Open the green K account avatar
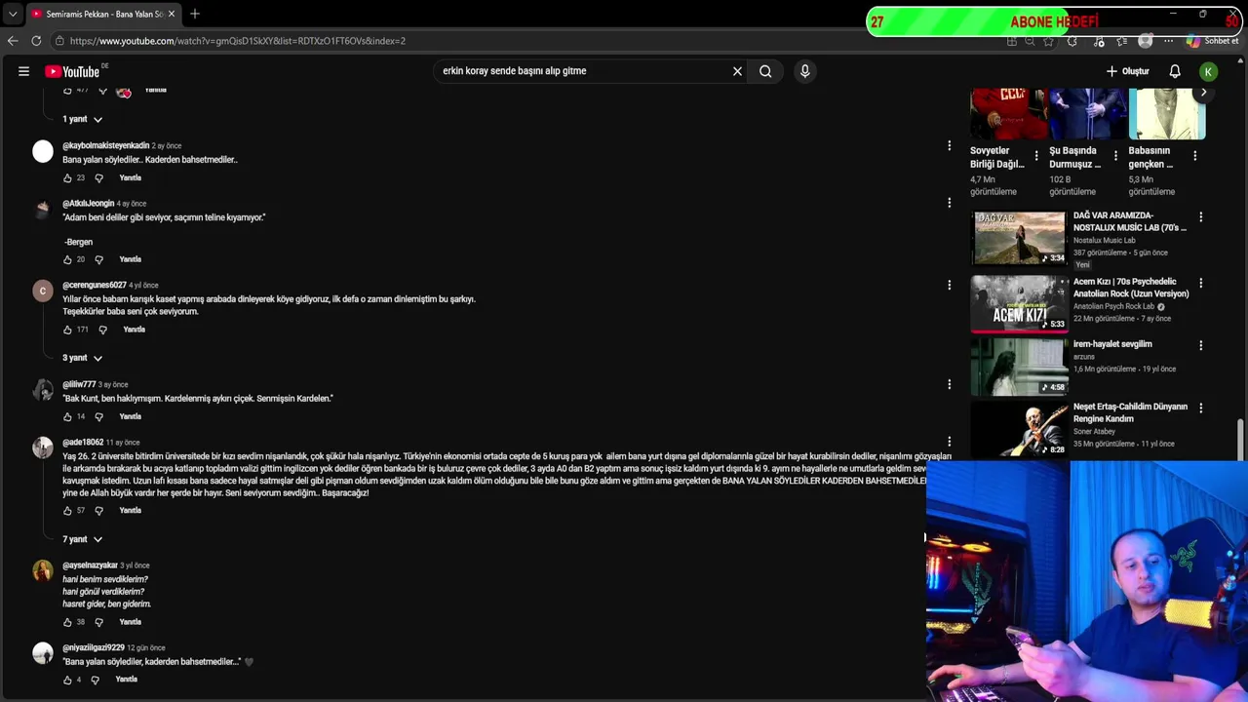Screen dimensions: 1248x702 (1208, 71)
